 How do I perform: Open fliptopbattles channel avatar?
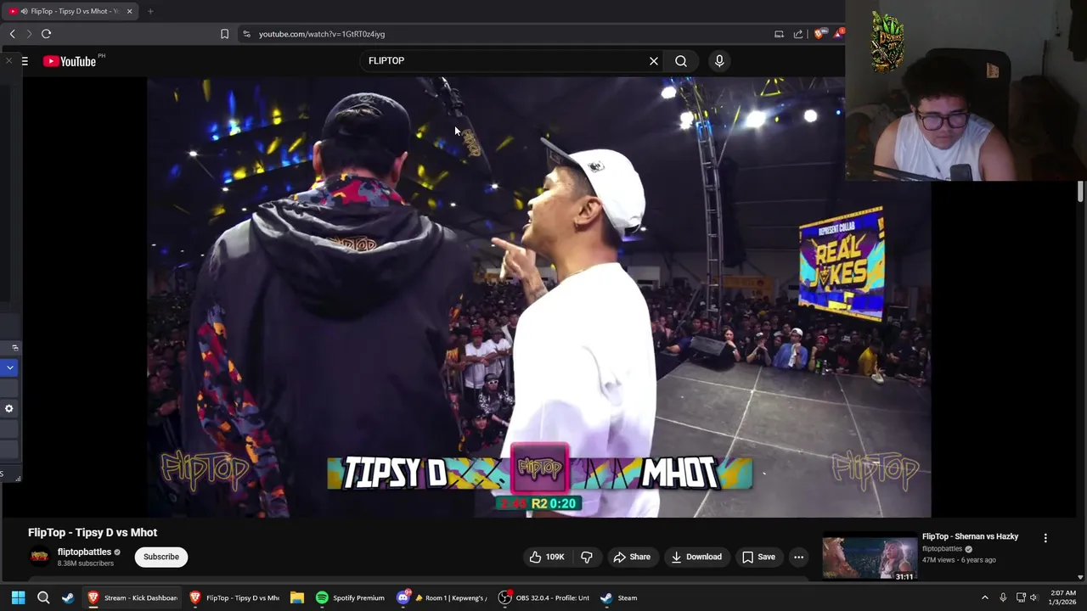coord(39,557)
